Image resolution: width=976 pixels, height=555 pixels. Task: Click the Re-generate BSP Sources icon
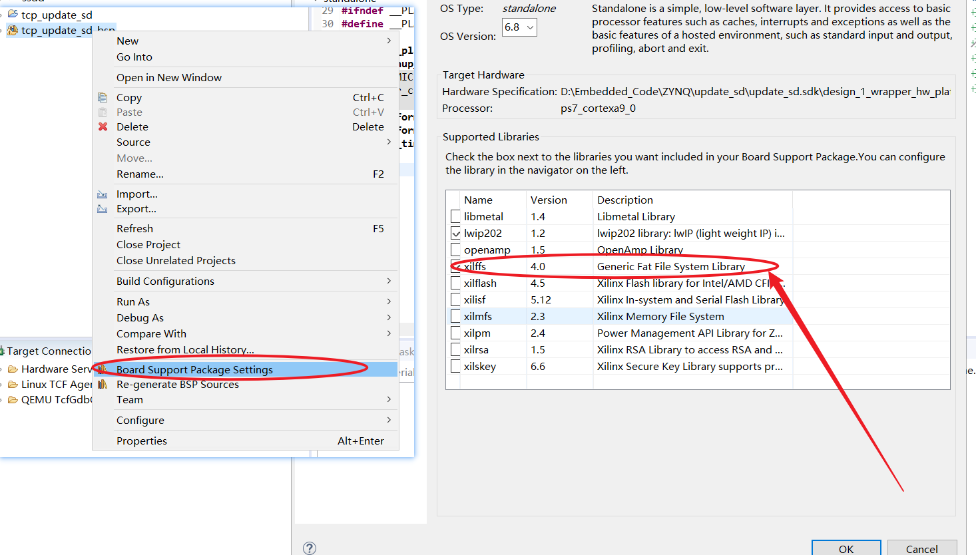coord(103,385)
